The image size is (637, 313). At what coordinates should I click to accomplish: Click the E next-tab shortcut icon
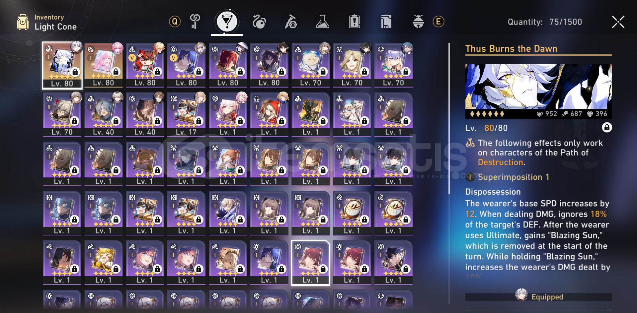438,22
